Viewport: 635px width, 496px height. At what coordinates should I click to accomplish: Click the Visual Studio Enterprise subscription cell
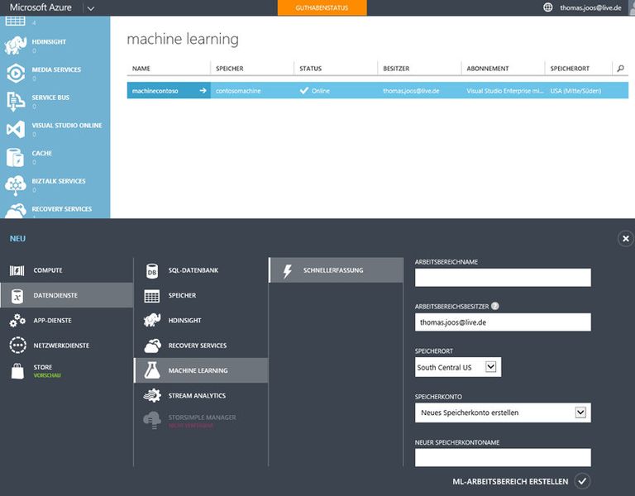[x=505, y=91]
